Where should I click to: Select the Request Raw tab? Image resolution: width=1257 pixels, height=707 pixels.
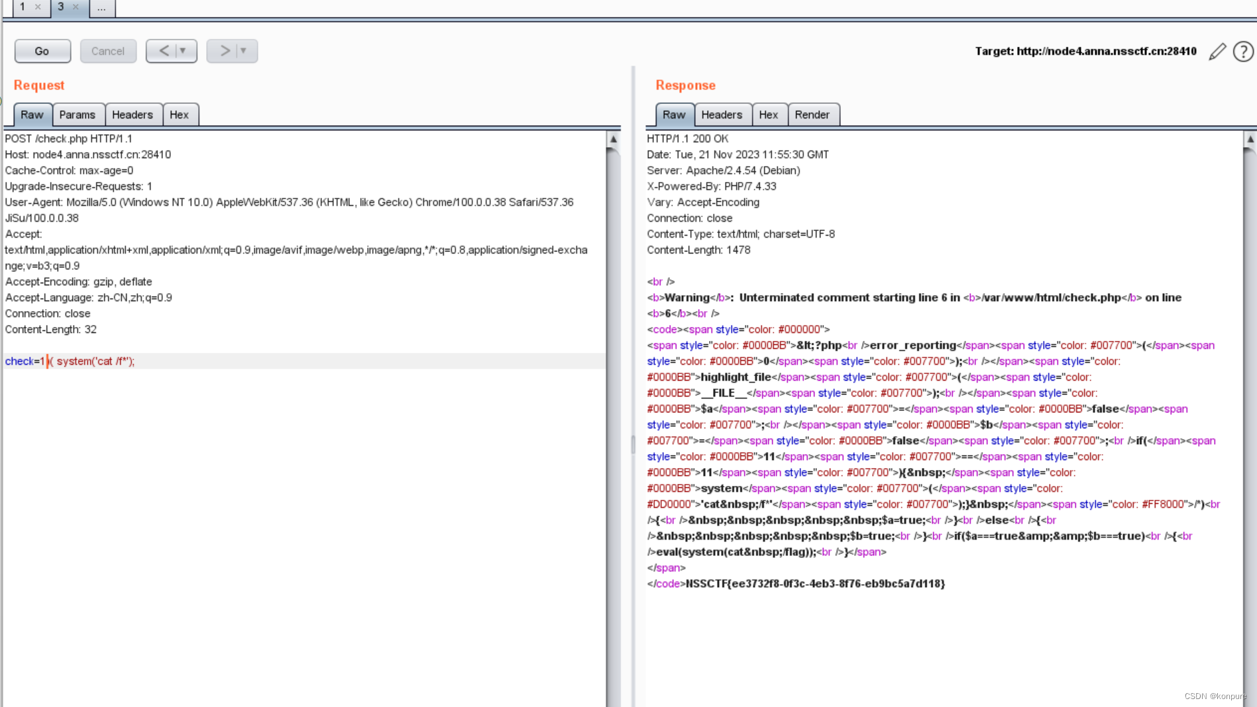point(32,115)
